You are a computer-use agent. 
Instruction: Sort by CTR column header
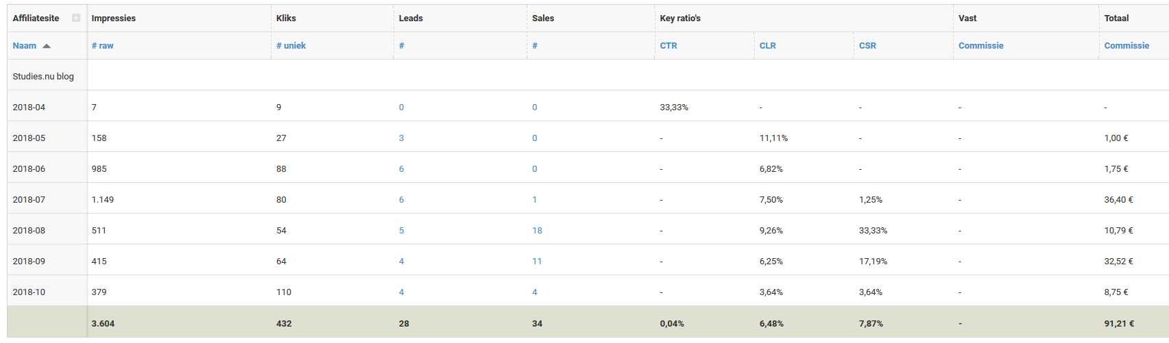pos(668,45)
